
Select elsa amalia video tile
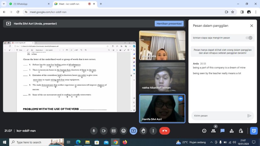[x=162, y=45]
